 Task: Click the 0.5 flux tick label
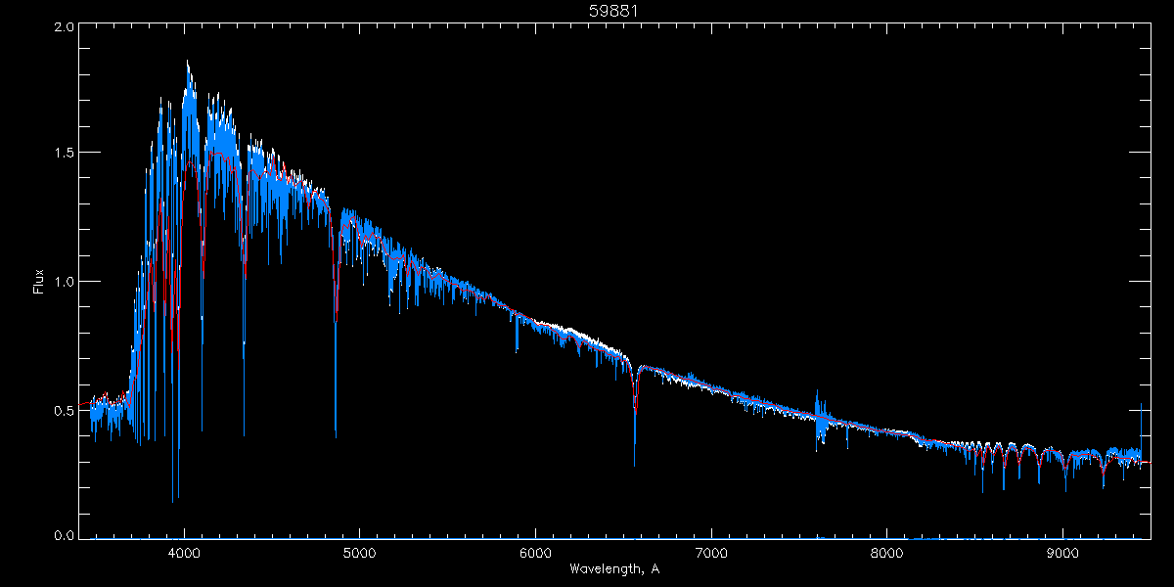63,410
